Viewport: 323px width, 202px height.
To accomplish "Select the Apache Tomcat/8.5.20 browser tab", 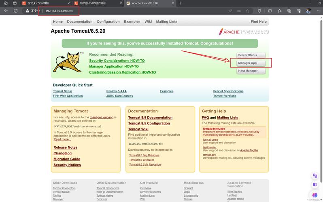I will (150, 3).
